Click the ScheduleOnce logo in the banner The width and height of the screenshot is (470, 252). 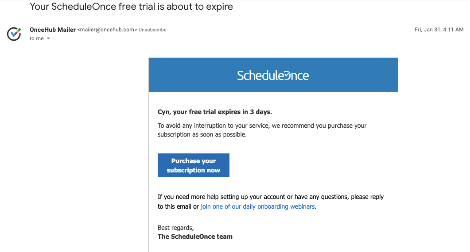[273, 75]
